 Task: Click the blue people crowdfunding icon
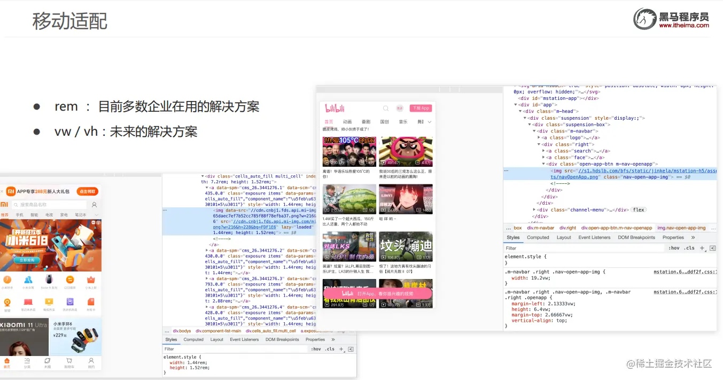click(x=28, y=280)
